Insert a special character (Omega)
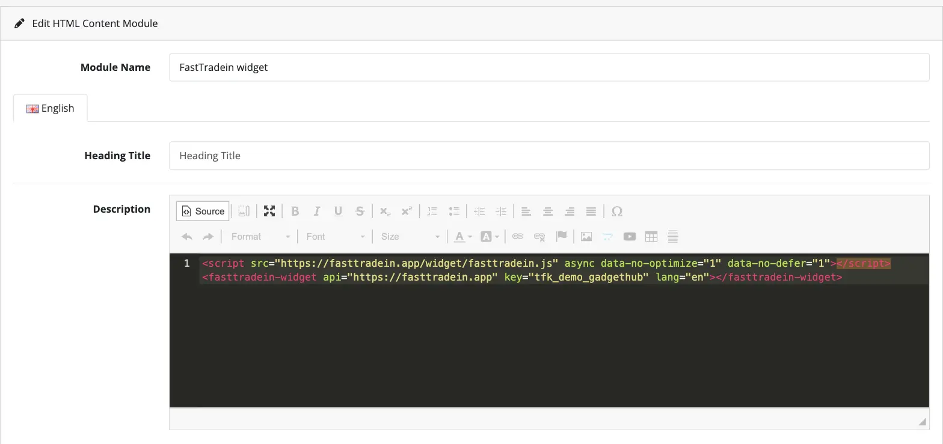This screenshot has height=444, width=943. [616, 211]
